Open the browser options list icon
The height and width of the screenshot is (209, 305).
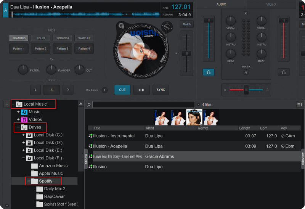pyautogui.click(x=300, y=105)
